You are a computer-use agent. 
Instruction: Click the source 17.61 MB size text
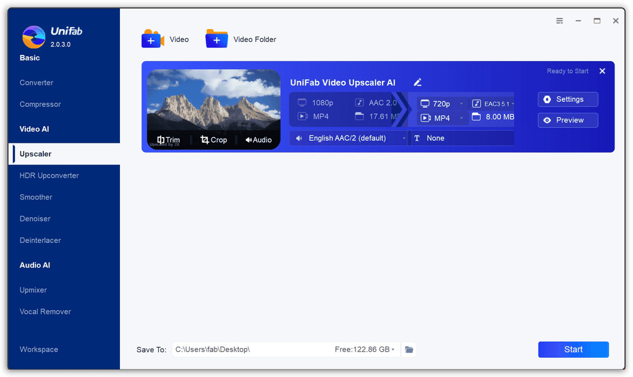(384, 116)
